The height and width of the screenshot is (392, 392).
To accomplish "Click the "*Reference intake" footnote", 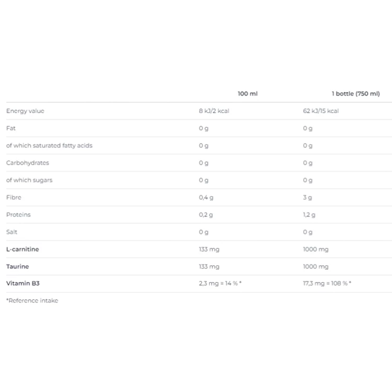I will (32, 301).
